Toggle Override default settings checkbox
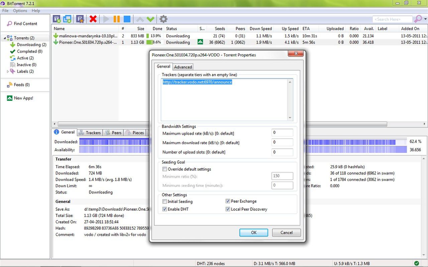 [165, 169]
